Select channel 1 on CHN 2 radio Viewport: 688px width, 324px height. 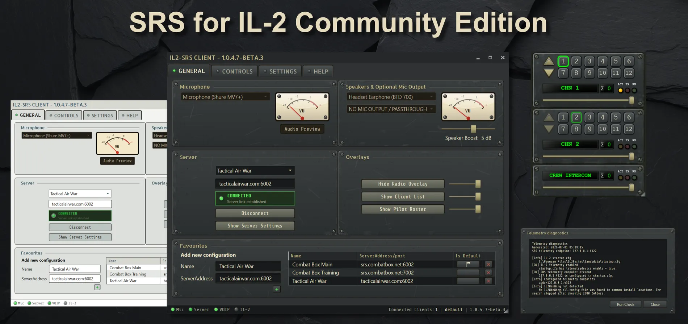click(x=563, y=117)
